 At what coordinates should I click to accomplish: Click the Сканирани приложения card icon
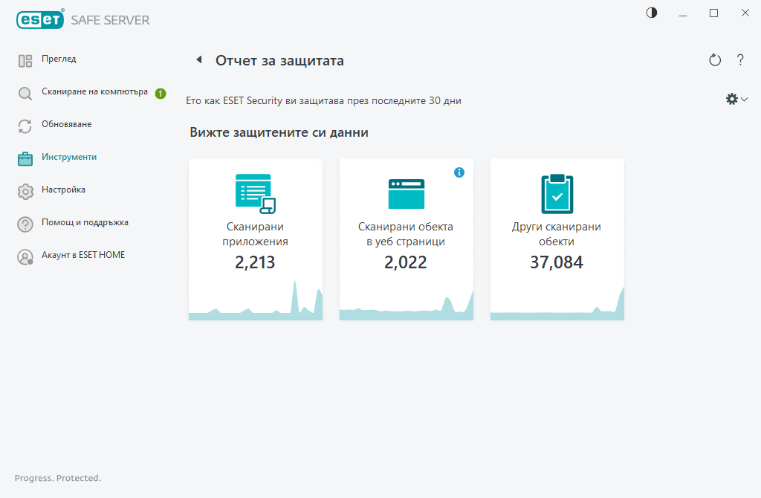(x=255, y=193)
